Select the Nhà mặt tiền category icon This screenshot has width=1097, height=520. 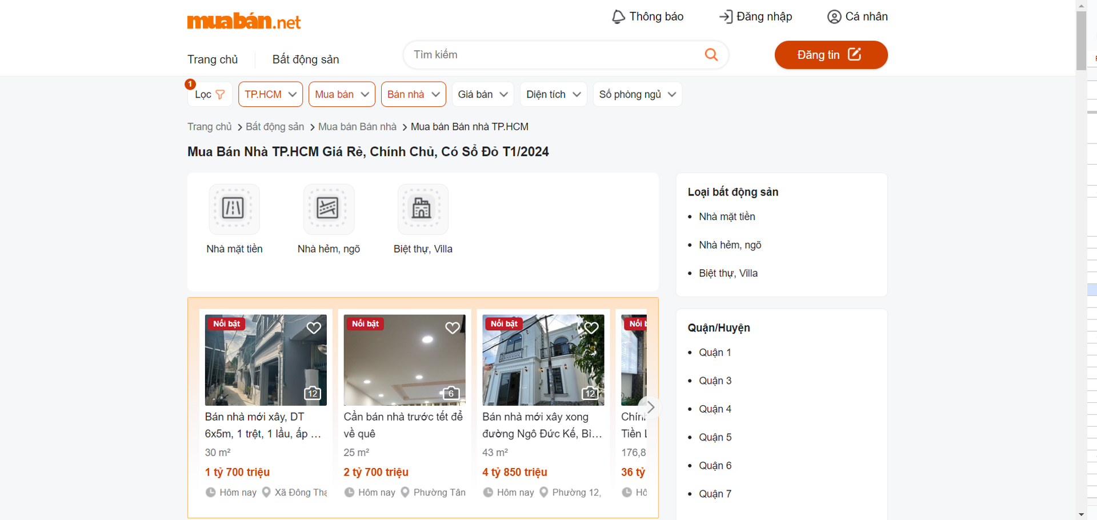pos(234,209)
